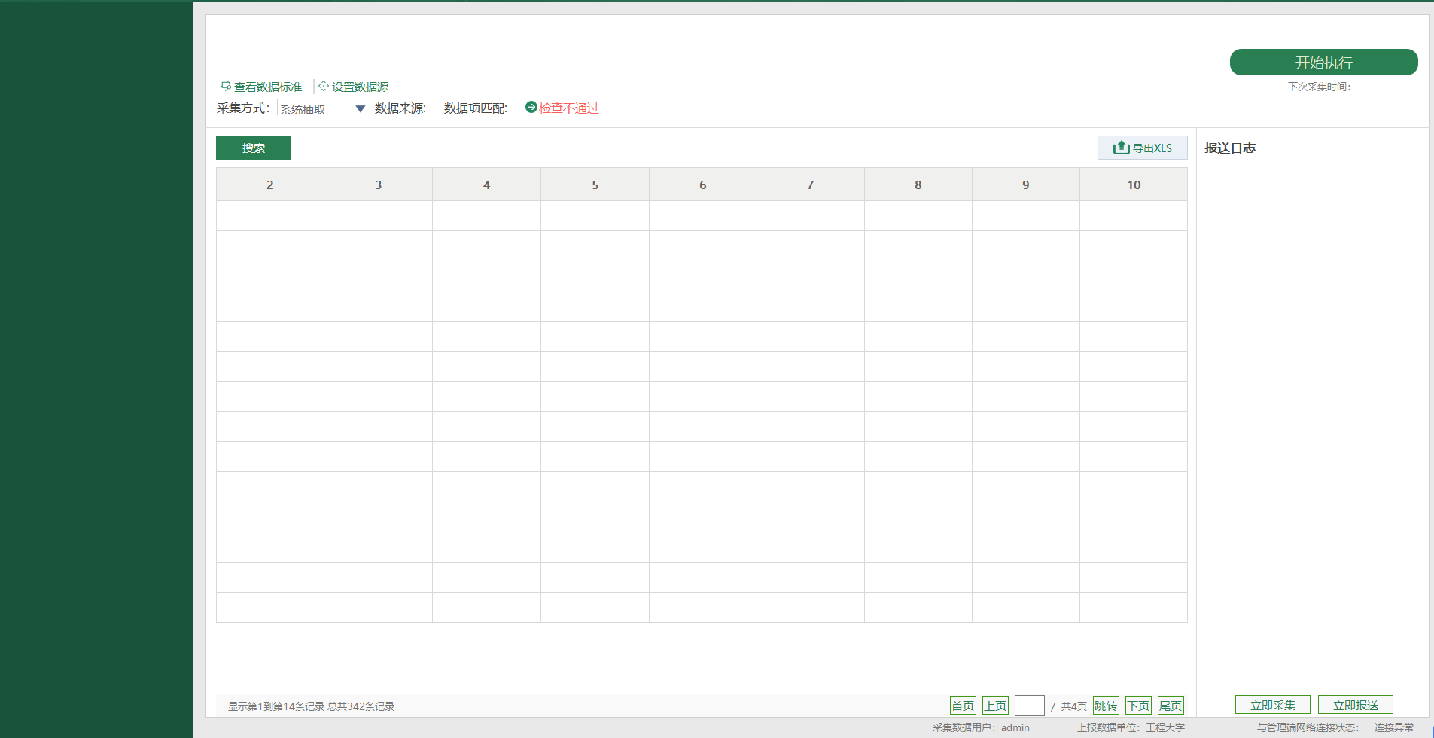The height and width of the screenshot is (738, 1434).
Task: Go to last page 尾页
Action: [1171, 706]
